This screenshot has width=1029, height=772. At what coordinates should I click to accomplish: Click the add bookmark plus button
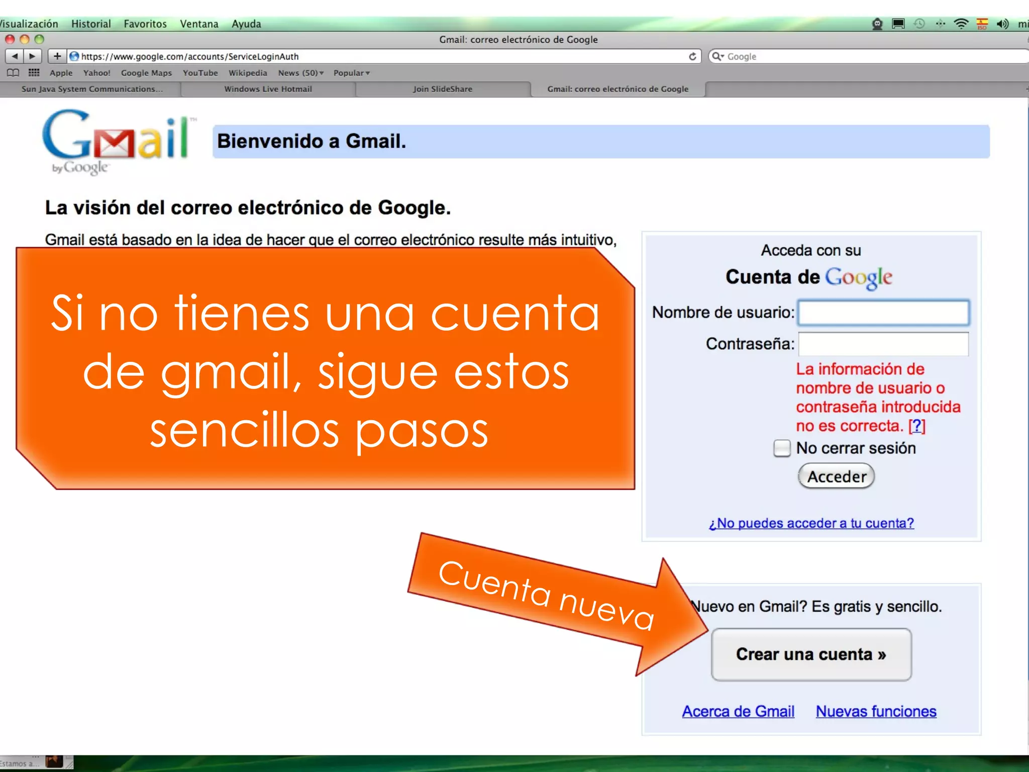pos(57,56)
